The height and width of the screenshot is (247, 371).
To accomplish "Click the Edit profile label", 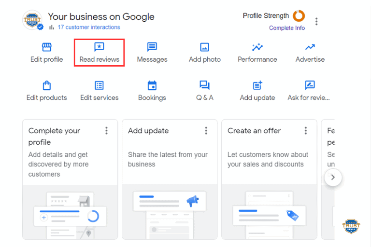I will pyautogui.click(x=46, y=59).
